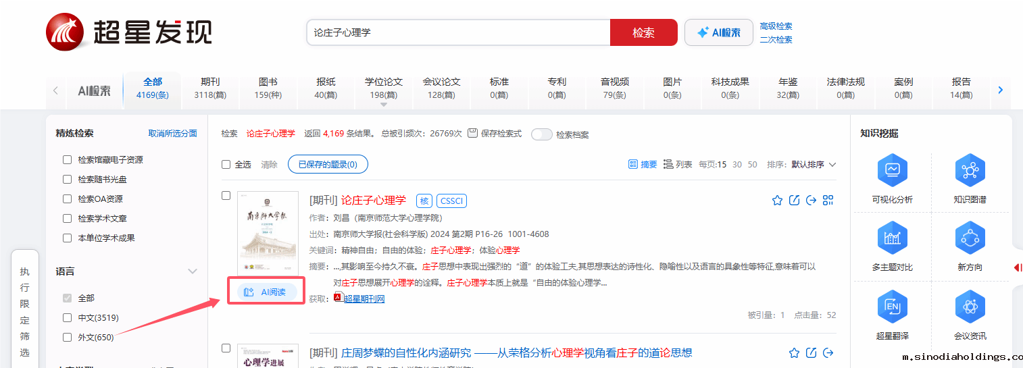Open the 排序 默认排序 dropdown
Viewport: 1023px width, 368px height.
[x=814, y=165]
